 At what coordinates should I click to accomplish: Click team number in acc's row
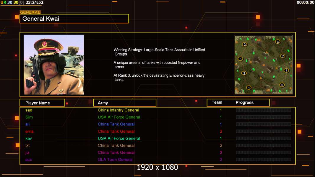221,160
